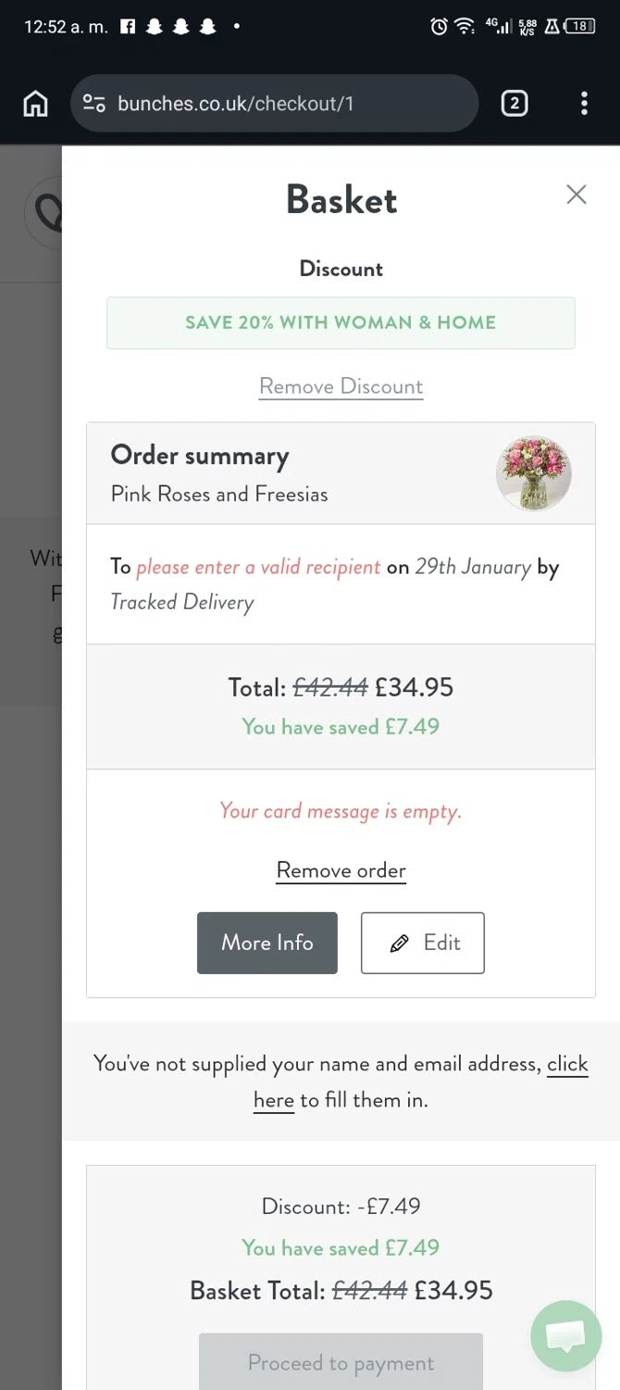The width and height of the screenshot is (620, 1390).
Task: Click the Remove order link
Action: [x=341, y=871]
